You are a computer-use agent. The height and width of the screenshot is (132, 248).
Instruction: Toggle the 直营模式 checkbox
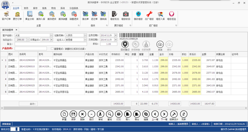52,48
